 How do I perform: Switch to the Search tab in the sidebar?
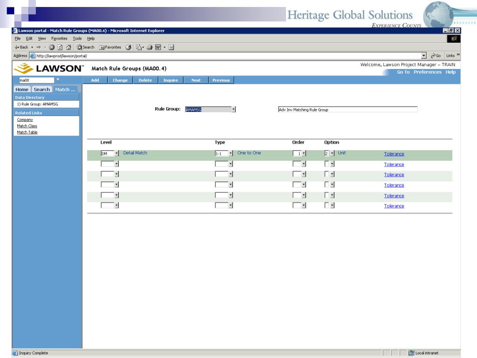41,89
